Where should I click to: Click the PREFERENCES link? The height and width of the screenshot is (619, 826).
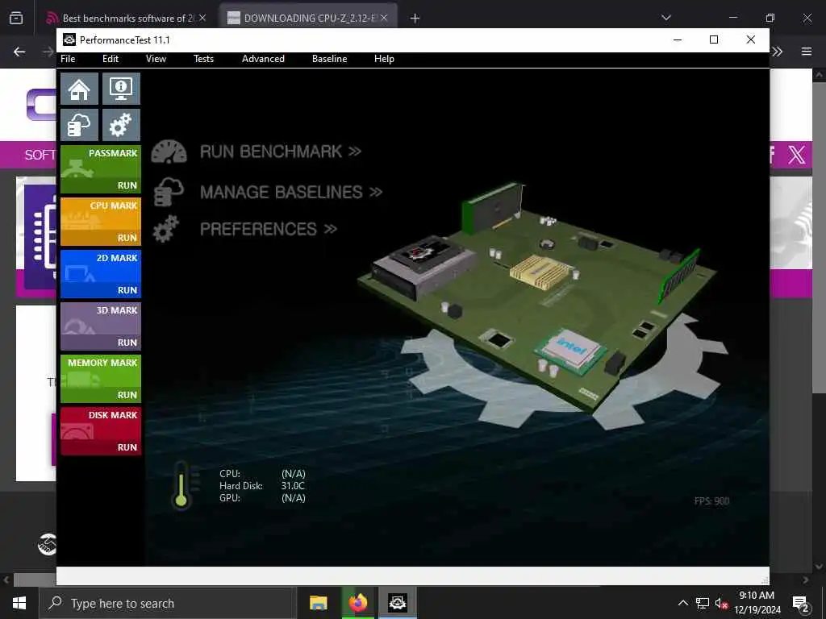pos(268,229)
